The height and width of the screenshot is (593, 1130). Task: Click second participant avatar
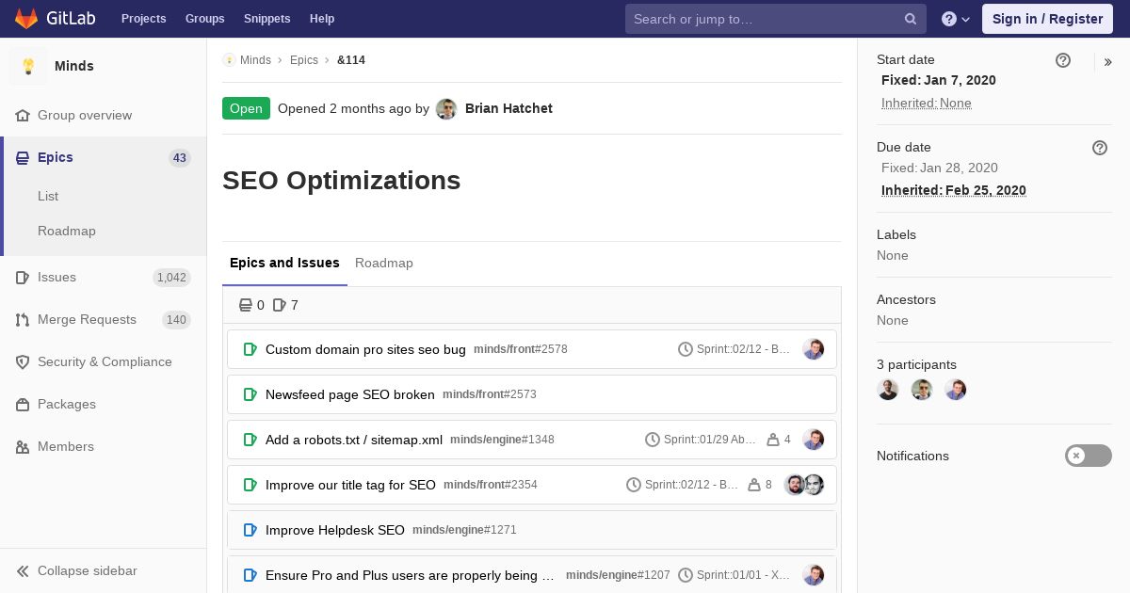[x=922, y=390]
